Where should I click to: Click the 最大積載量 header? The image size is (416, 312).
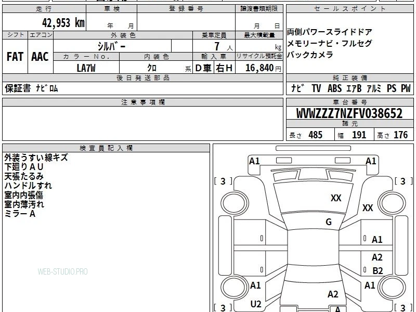(x=259, y=35)
